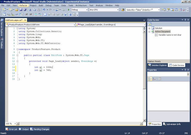
Task: Click the Alphabetical sort icon in Properties
Action: pyautogui.click(x=154, y=79)
